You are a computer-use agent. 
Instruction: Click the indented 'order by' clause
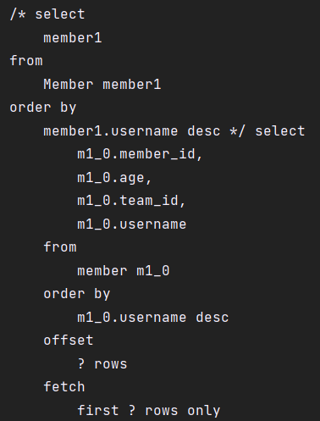tap(77, 294)
